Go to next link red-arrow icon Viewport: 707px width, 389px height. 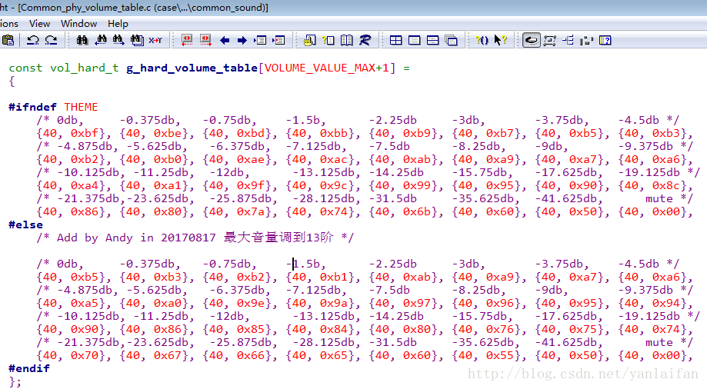coord(205,40)
